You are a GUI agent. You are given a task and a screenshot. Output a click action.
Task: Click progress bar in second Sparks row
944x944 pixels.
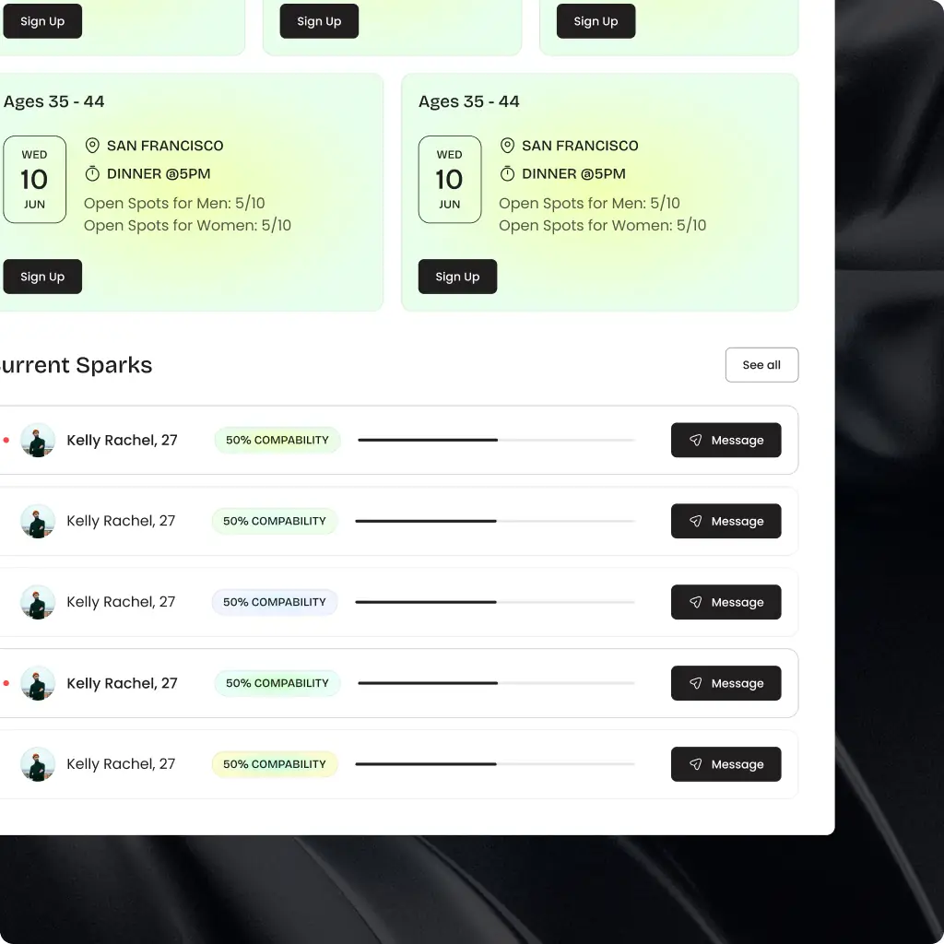[x=495, y=521]
